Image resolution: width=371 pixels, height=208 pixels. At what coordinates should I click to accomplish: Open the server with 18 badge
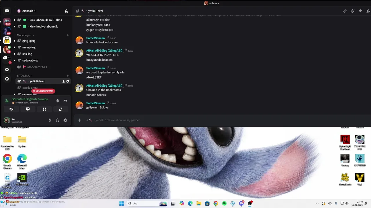pyautogui.click(x=7, y=49)
